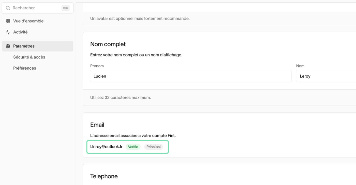Click the ⌘K shortcut badge
Viewport: 356px width, 185px height.
click(66, 8)
